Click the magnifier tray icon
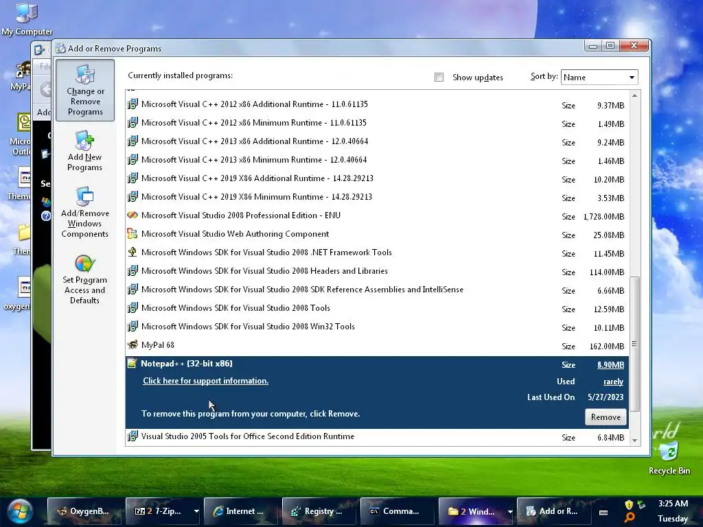 pos(630,517)
